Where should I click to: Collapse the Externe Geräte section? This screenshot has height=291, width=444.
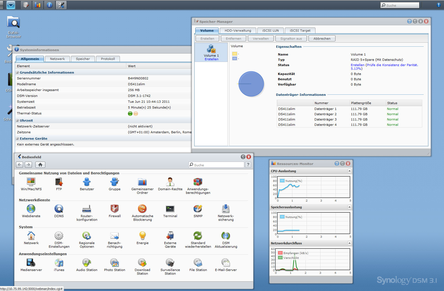pos(17,139)
